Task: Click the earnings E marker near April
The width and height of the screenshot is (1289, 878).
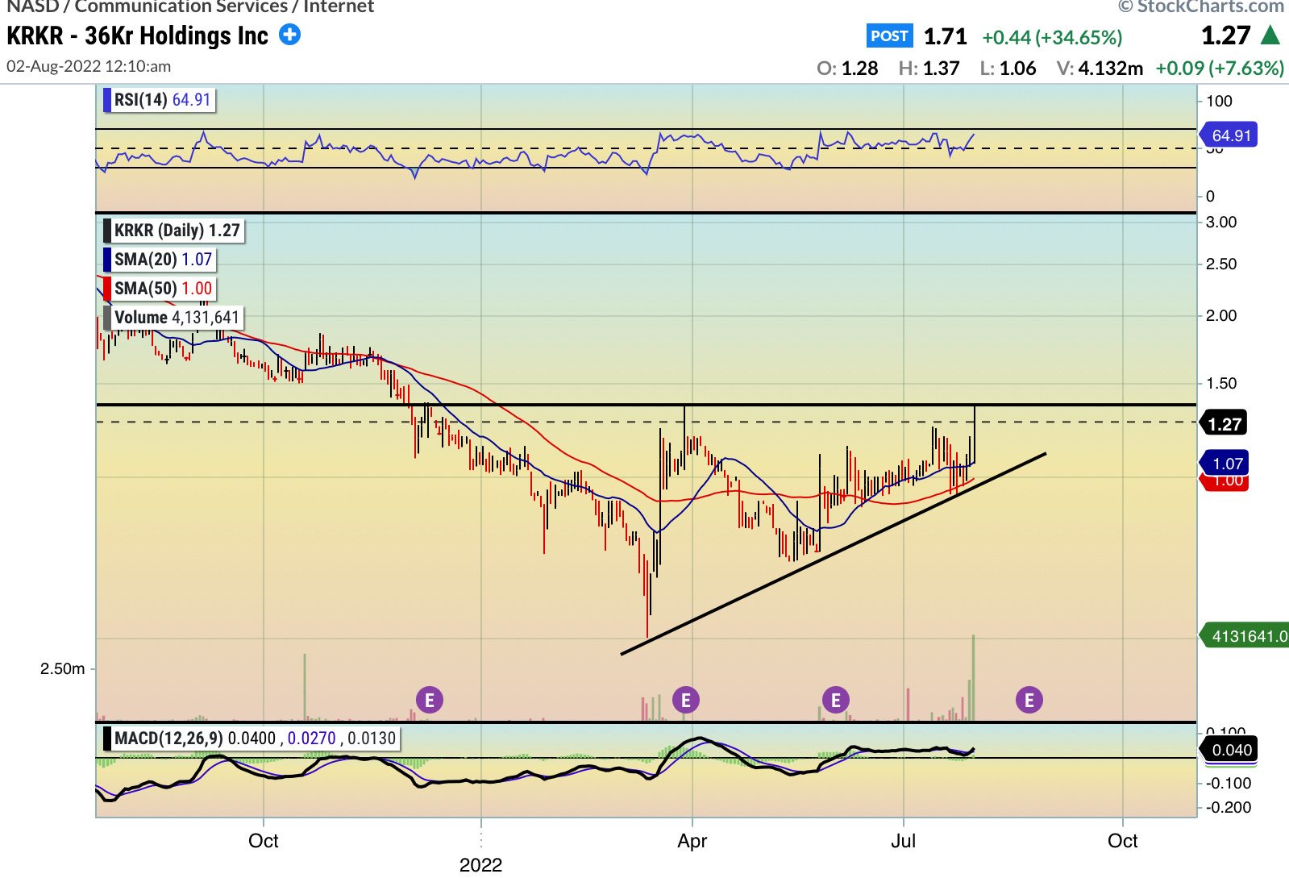Action: tap(685, 700)
